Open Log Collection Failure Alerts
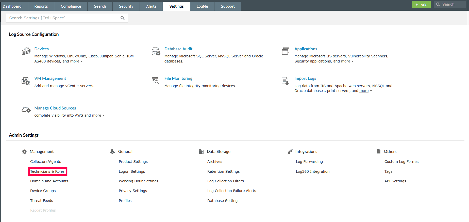The image size is (469, 222). tap(232, 191)
